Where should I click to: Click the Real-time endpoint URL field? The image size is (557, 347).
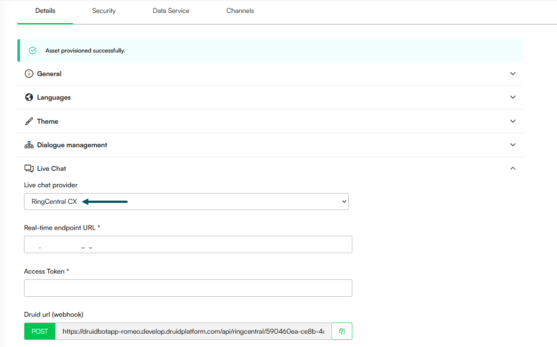coord(188,245)
